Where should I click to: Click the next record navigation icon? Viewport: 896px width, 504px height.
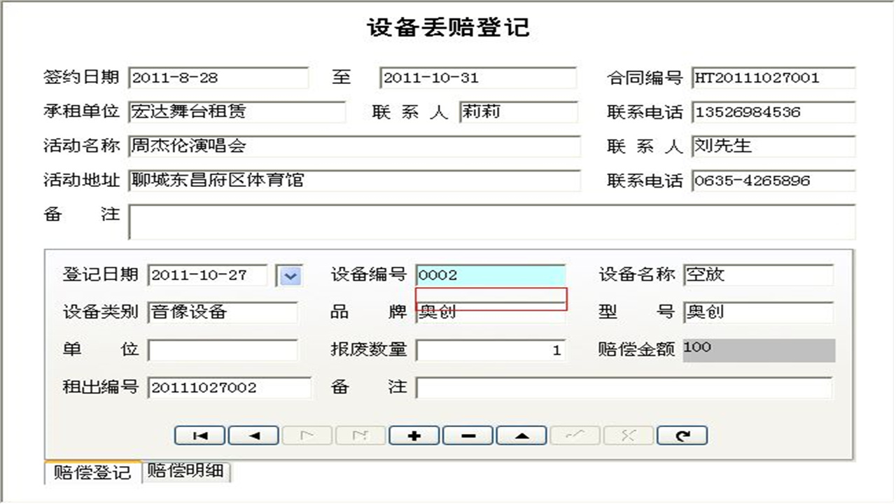point(307,435)
